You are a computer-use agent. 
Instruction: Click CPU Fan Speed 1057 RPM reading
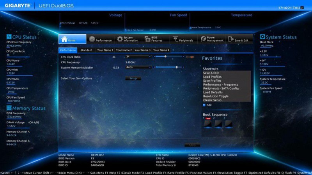click(14, 101)
